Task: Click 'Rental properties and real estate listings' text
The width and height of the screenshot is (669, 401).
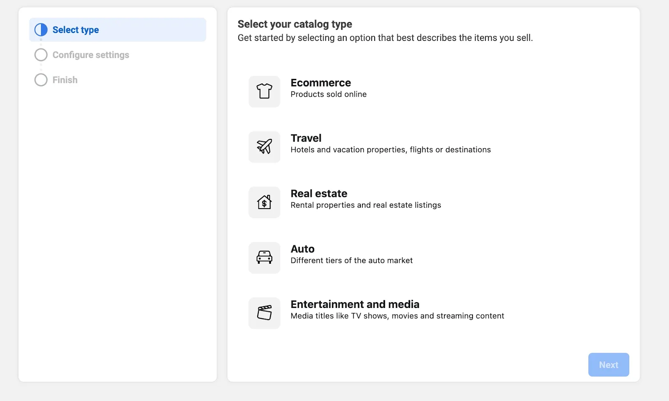Action: tap(366, 205)
